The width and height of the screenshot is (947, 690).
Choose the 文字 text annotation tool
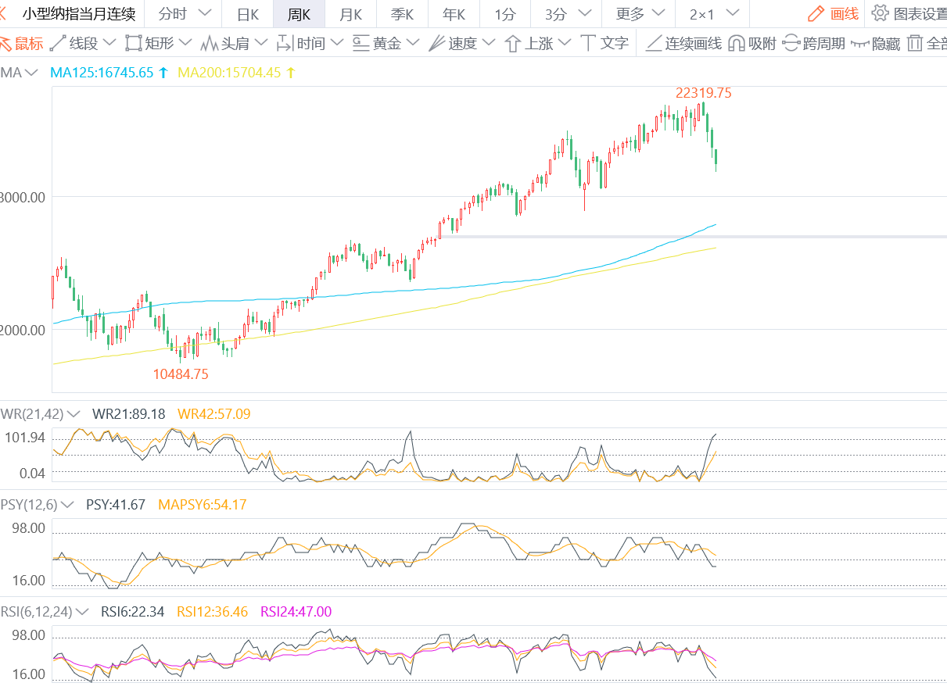(604, 44)
